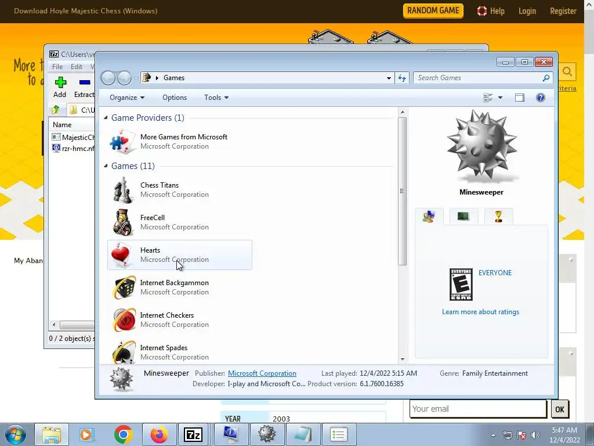594x446 pixels.
Task: Click the More Games from Microsoft puzzle icon
Action: pos(122,142)
